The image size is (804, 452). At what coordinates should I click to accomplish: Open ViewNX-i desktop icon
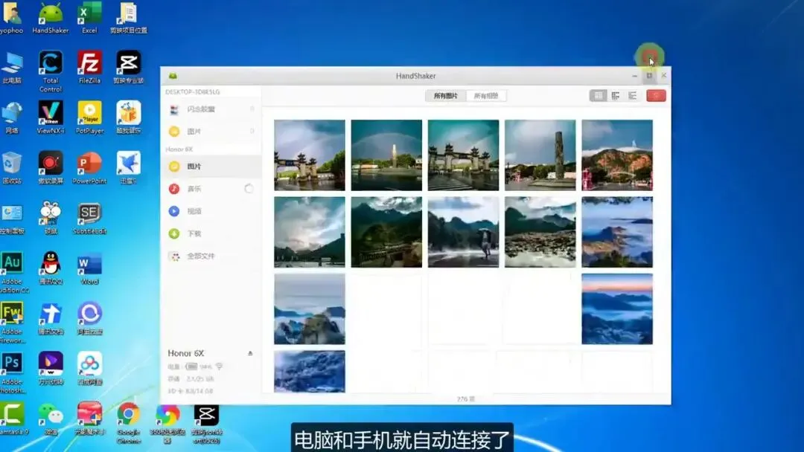pos(51,117)
